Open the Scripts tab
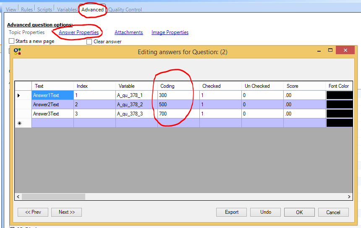This screenshot has width=361, height=228. coord(44,9)
